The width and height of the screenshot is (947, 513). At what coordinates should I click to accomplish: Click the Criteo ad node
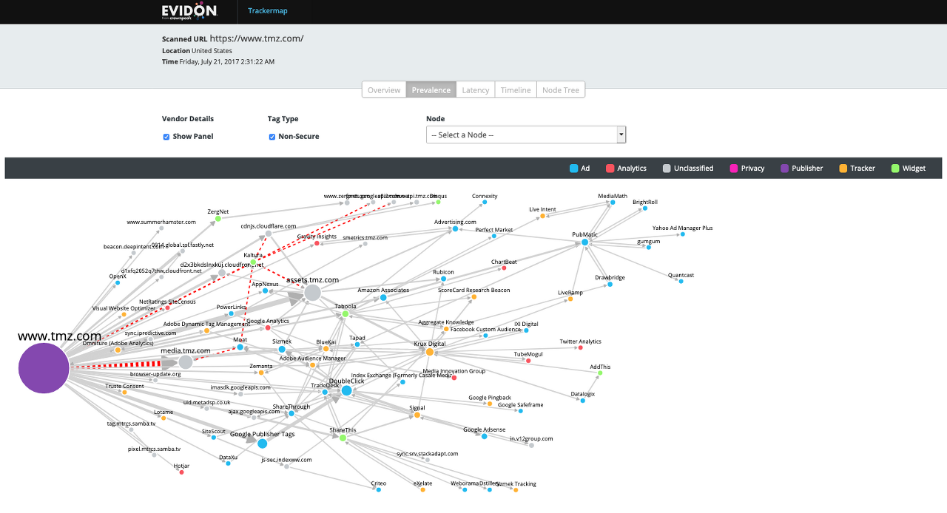point(378,489)
